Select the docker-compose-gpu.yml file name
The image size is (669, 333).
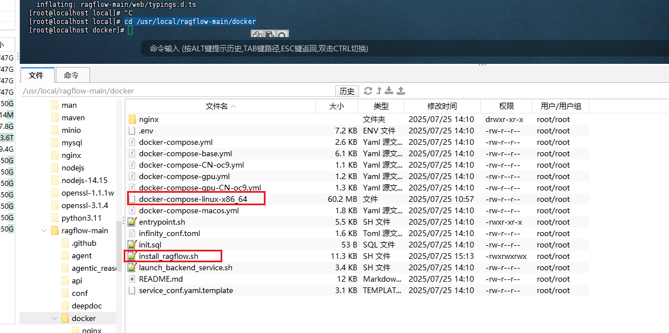[184, 176]
